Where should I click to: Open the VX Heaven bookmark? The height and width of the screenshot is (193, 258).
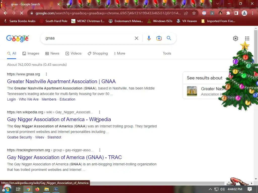tap(187, 21)
